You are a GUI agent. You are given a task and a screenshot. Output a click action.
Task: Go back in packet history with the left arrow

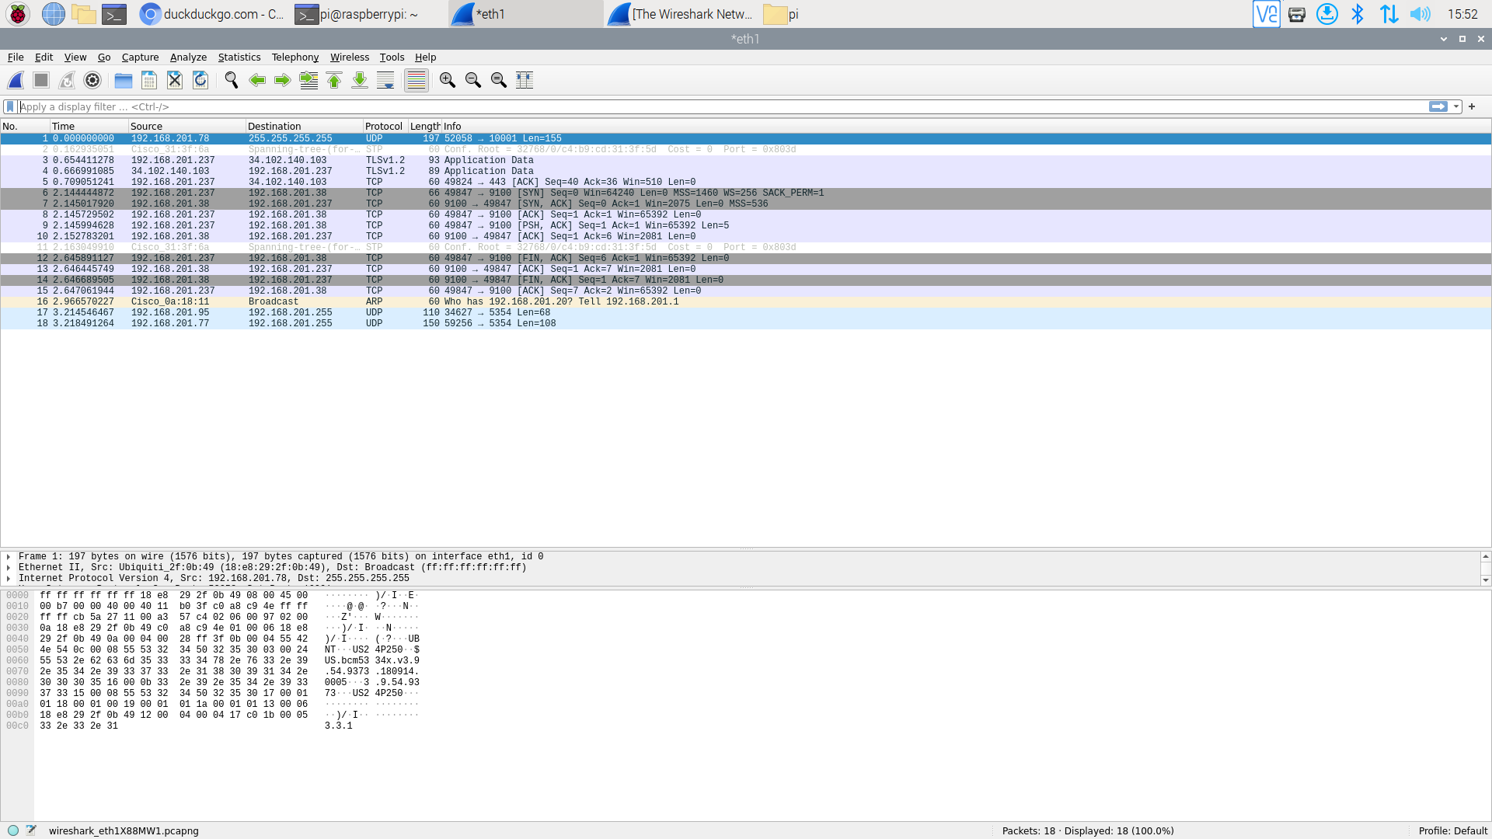tap(257, 80)
